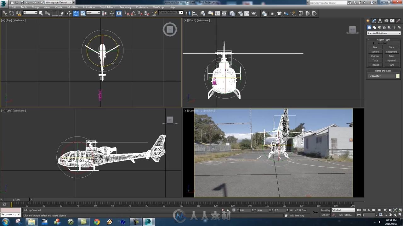Screen dimensions: 403x226
Task: Open the reference coordinate 'View' dropdown
Action: point(93,13)
